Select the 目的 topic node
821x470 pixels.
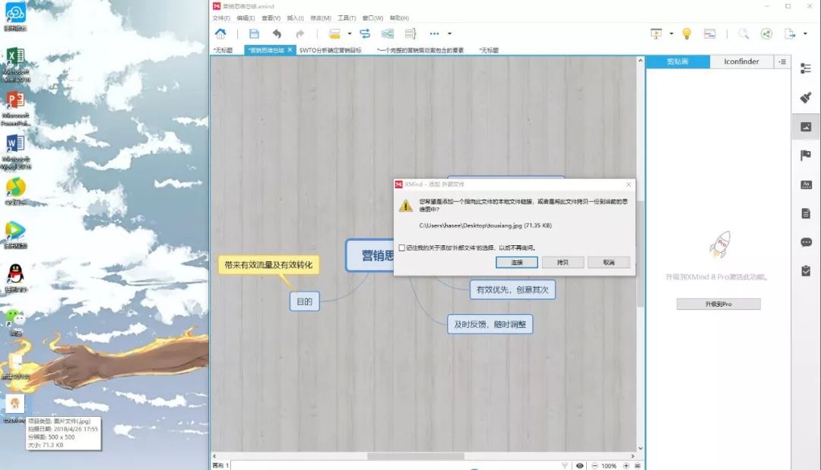pos(305,301)
